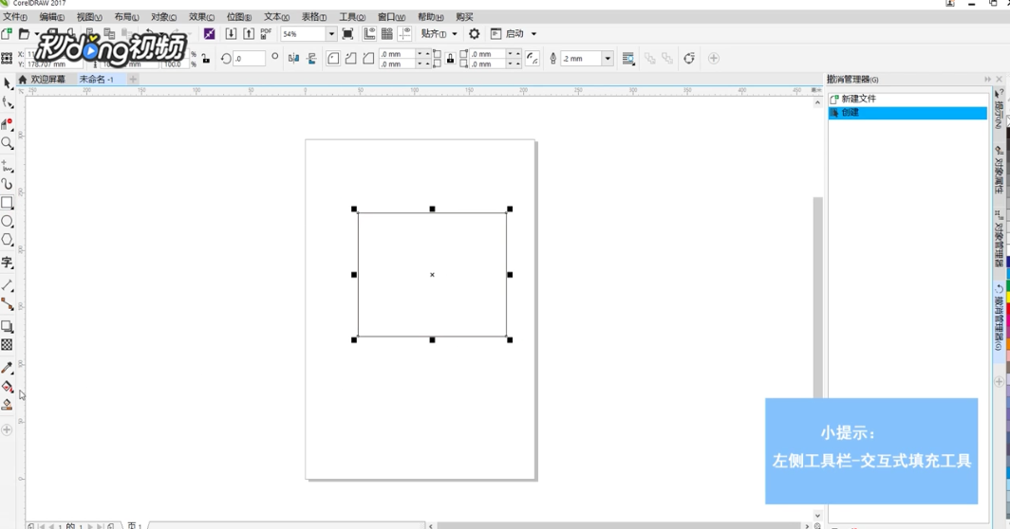
Task: Add a new document tab with plus
Action: (x=133, y=79)
